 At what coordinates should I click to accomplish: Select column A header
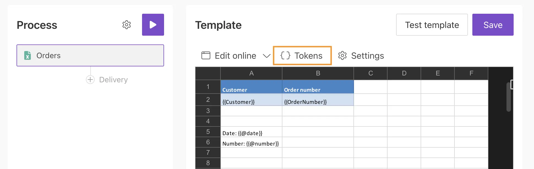pyautogui.click(x=251, y=73)
